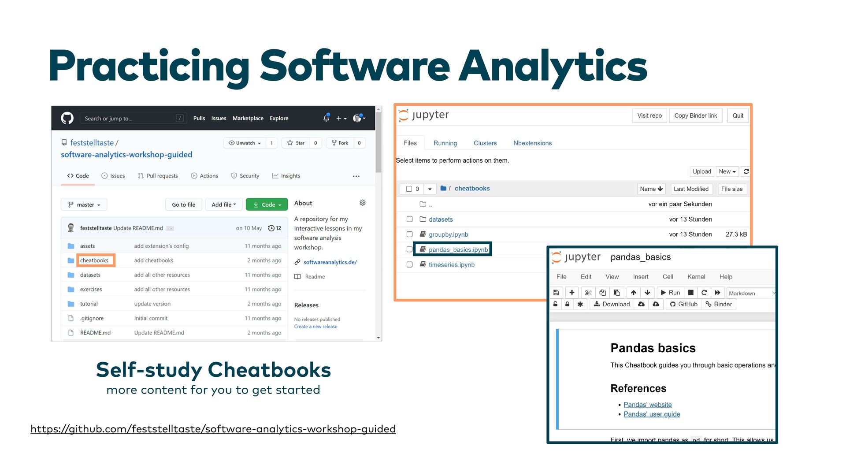846x476 pixels.
Task: Open the New dropdown in Jupyter
Action: tap(727, 171)
